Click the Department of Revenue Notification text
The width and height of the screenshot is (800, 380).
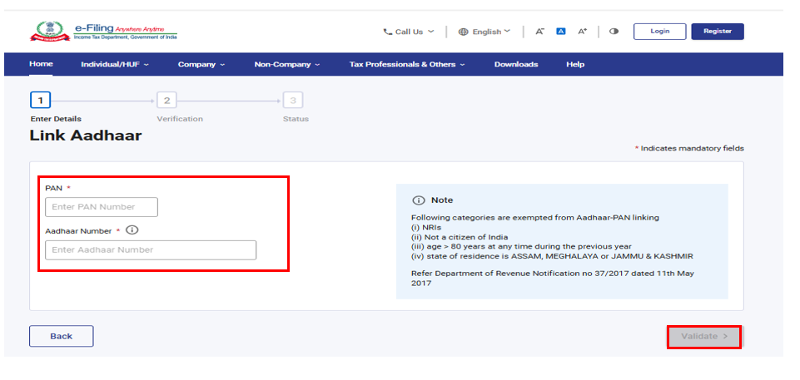553,278
